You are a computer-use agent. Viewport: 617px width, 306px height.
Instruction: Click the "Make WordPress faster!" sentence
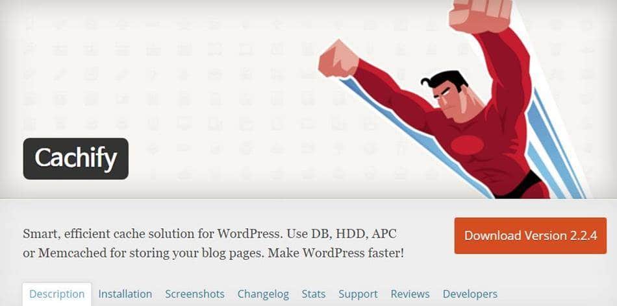[x=336, y=253]
